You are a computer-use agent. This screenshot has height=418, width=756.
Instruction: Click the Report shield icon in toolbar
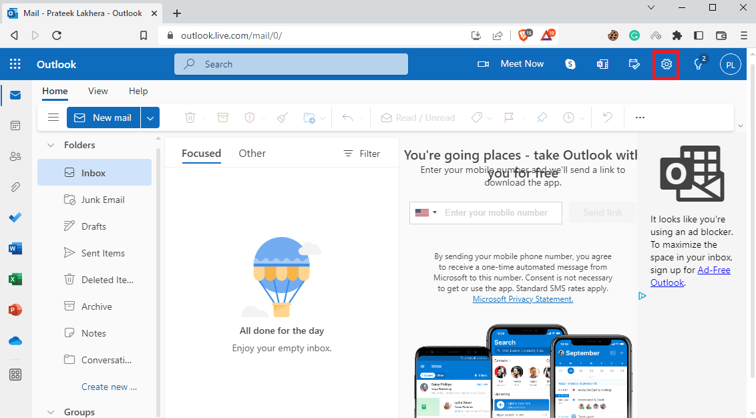[249, 118]
